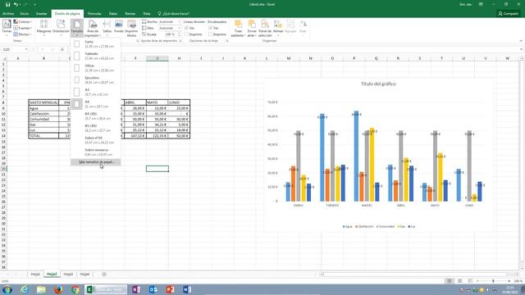The image size is (525, 295).
Task: Expand Opciones de la hoja dialog launcher
Action: click(227, 41)
